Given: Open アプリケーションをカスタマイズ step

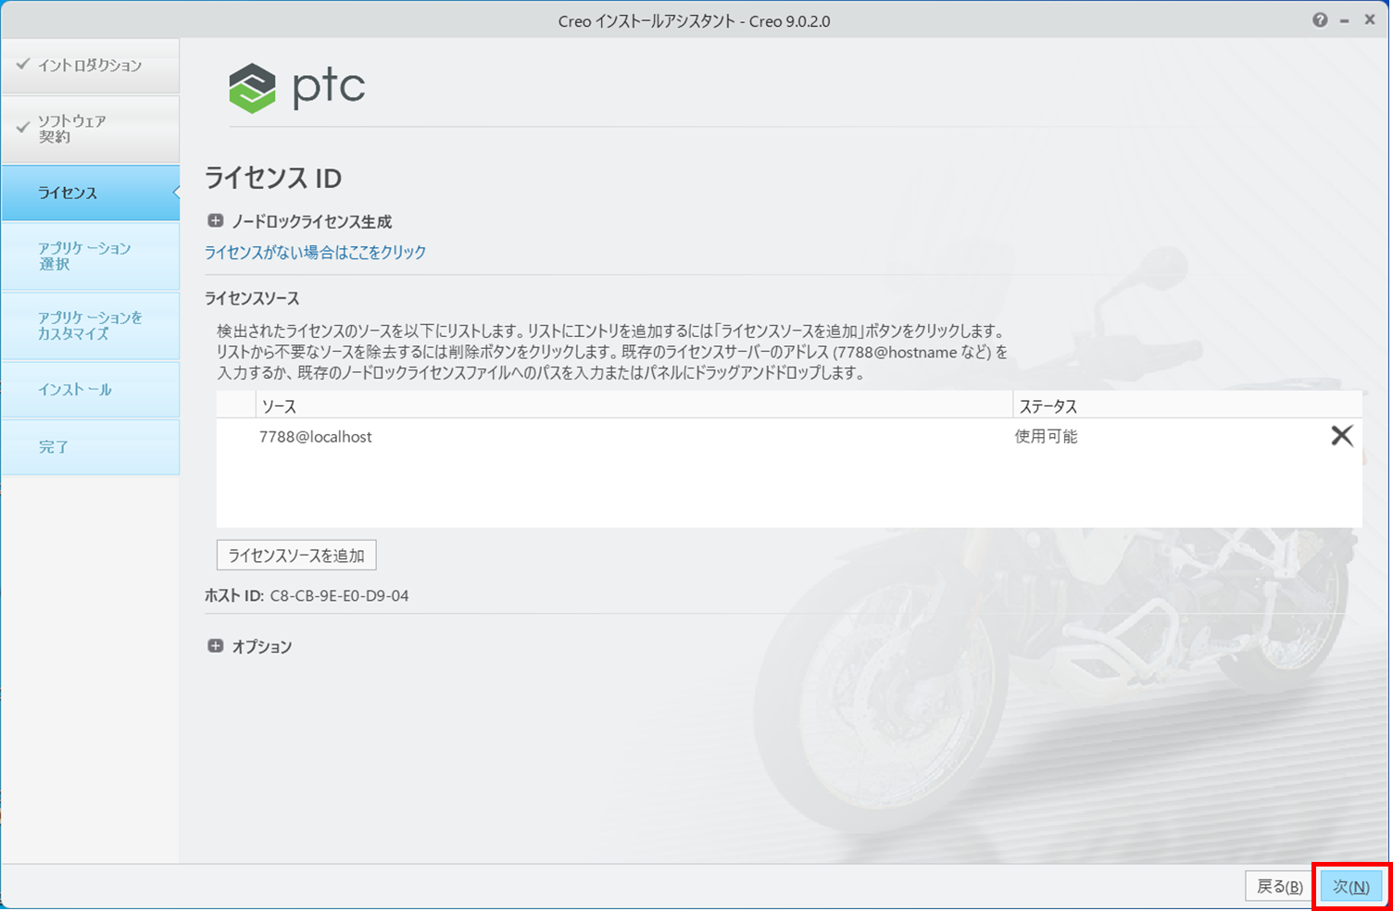Looking at the screenshot, I should 90,326.
